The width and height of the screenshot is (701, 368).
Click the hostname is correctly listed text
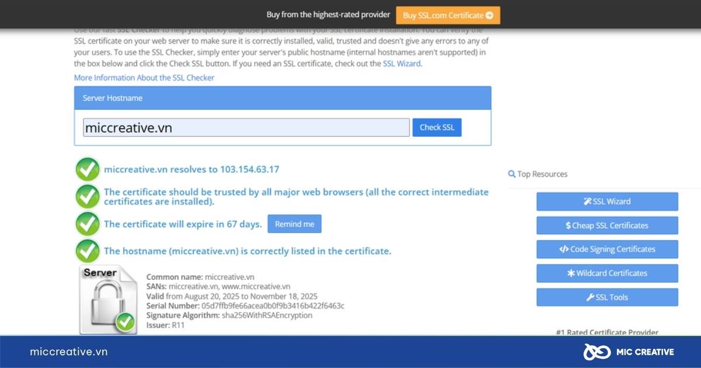pos(248,251)
